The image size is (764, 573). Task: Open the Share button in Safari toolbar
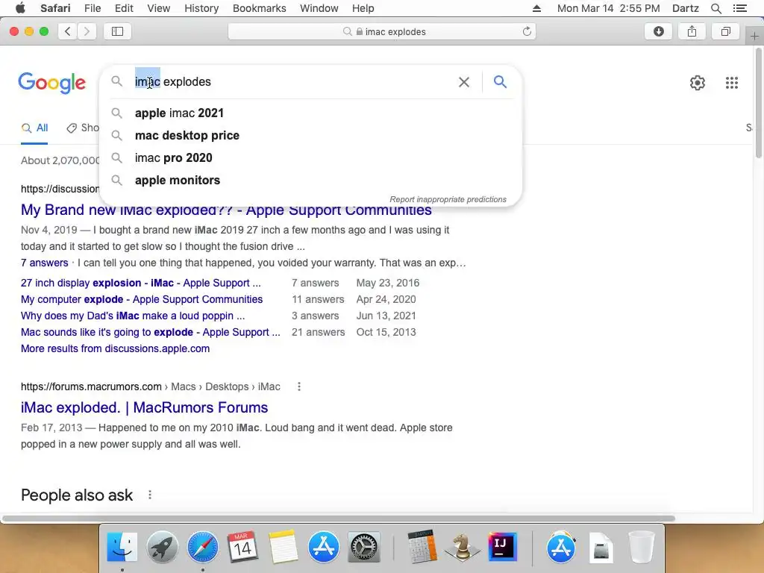tap(692, 31)
